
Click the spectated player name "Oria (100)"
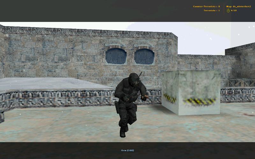coord(127,150)
